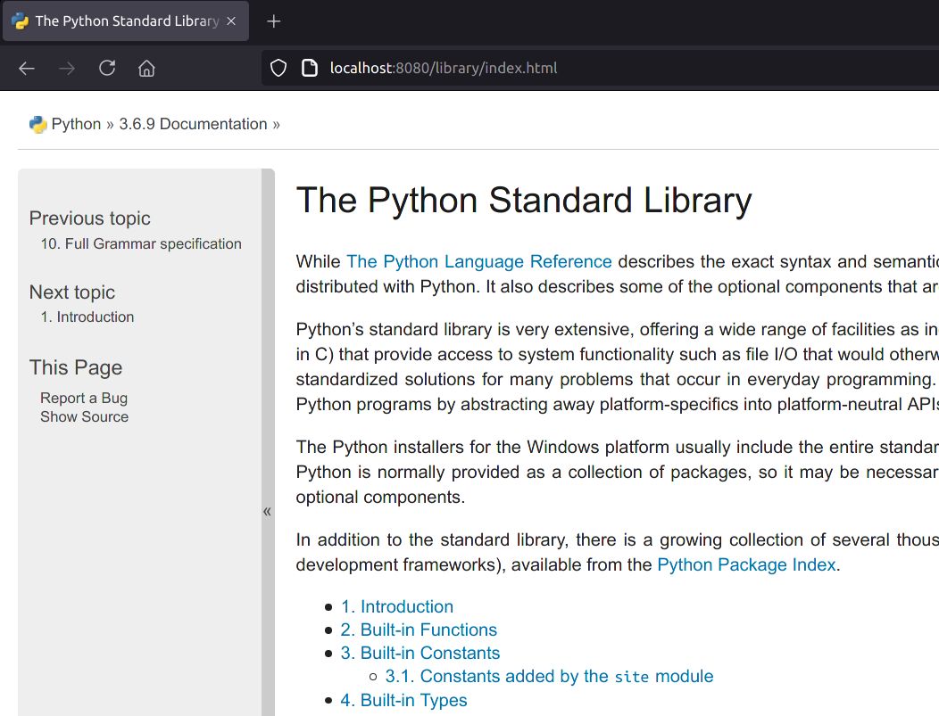Close The Python Standard Library tab
The height and width of the screenshot is (716, 939).
(231, 21)
